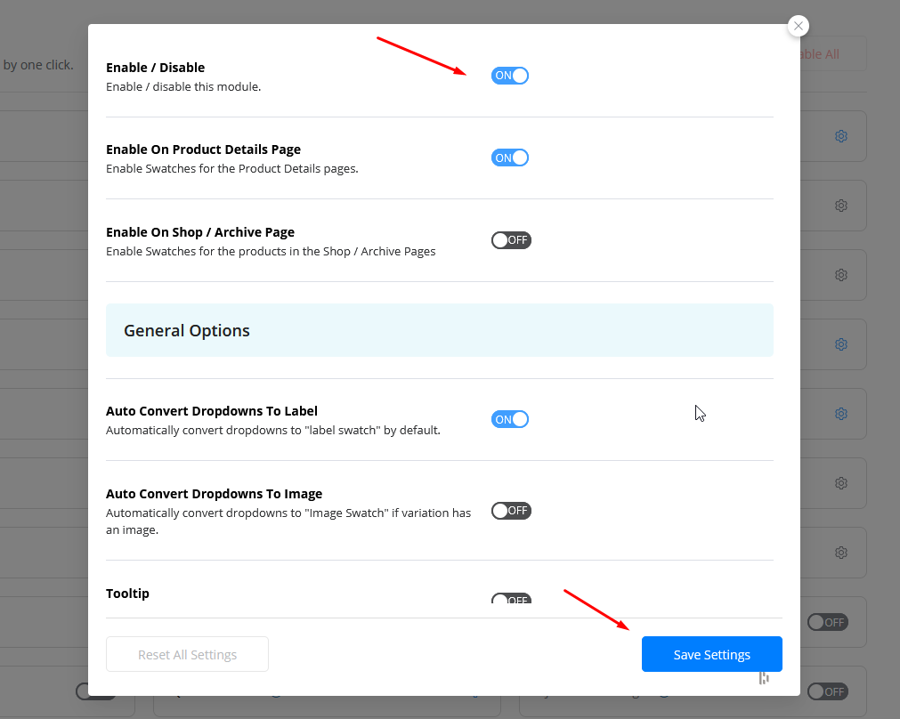The width and height of the screenshot is (900, 719).
Task: Toggle the bottom-right OFF switch behind the dialog
Action: click(x=827, y=691)
